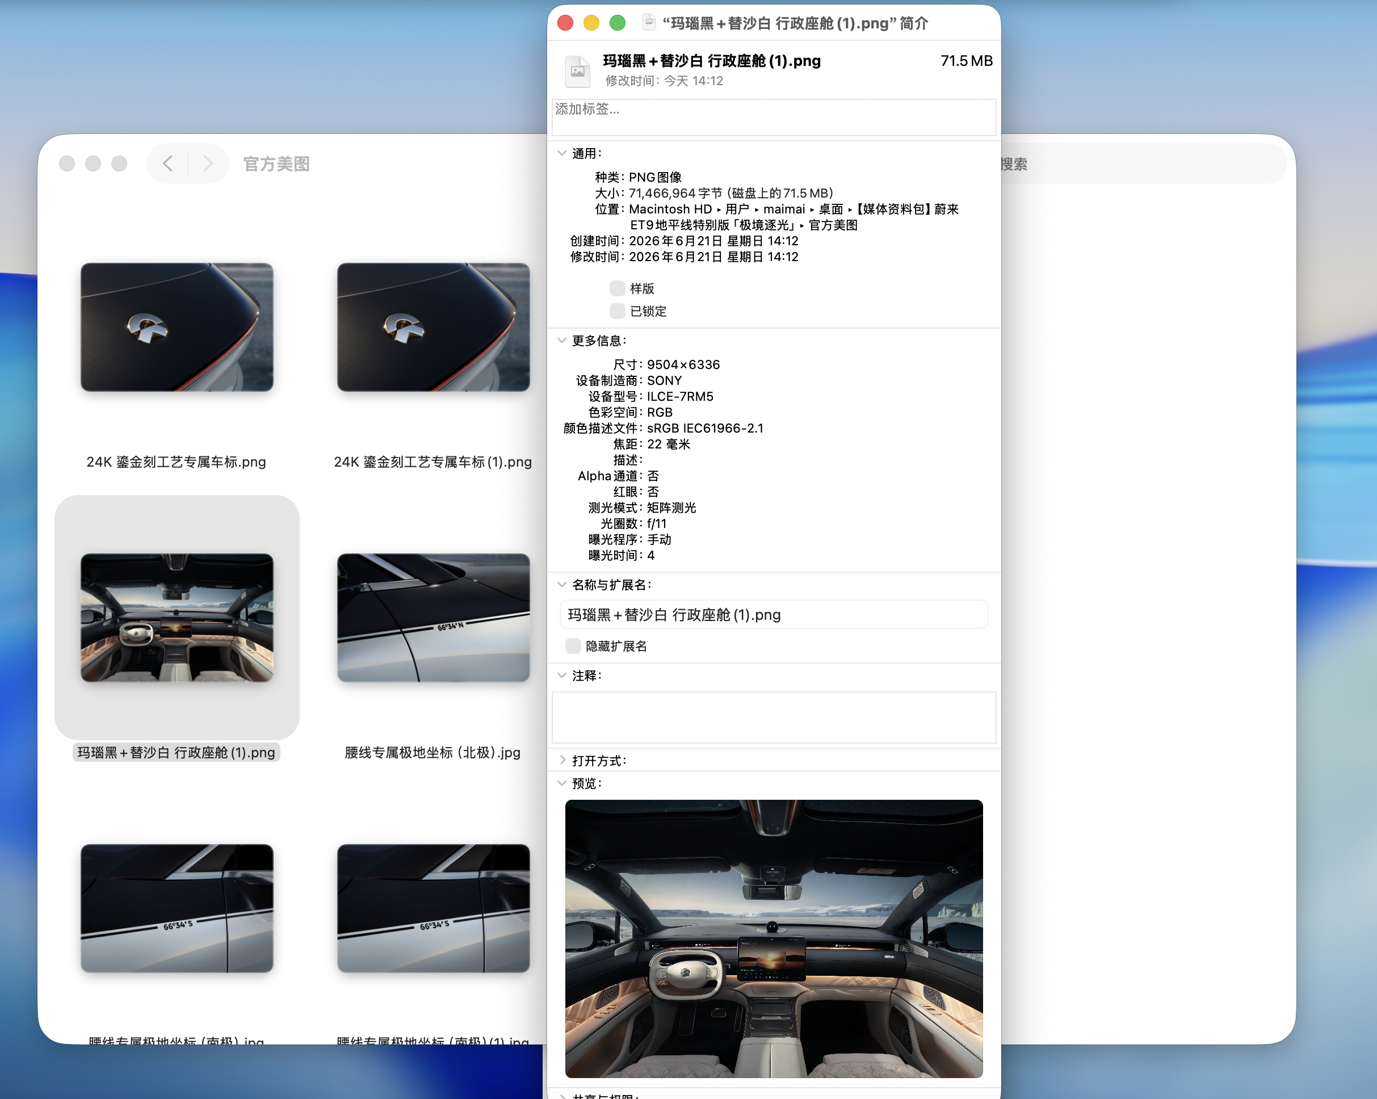Click the 曝光程序 value 手动
The width and height of the screenshot is (1377, 1099).
(x=659, y=540)
